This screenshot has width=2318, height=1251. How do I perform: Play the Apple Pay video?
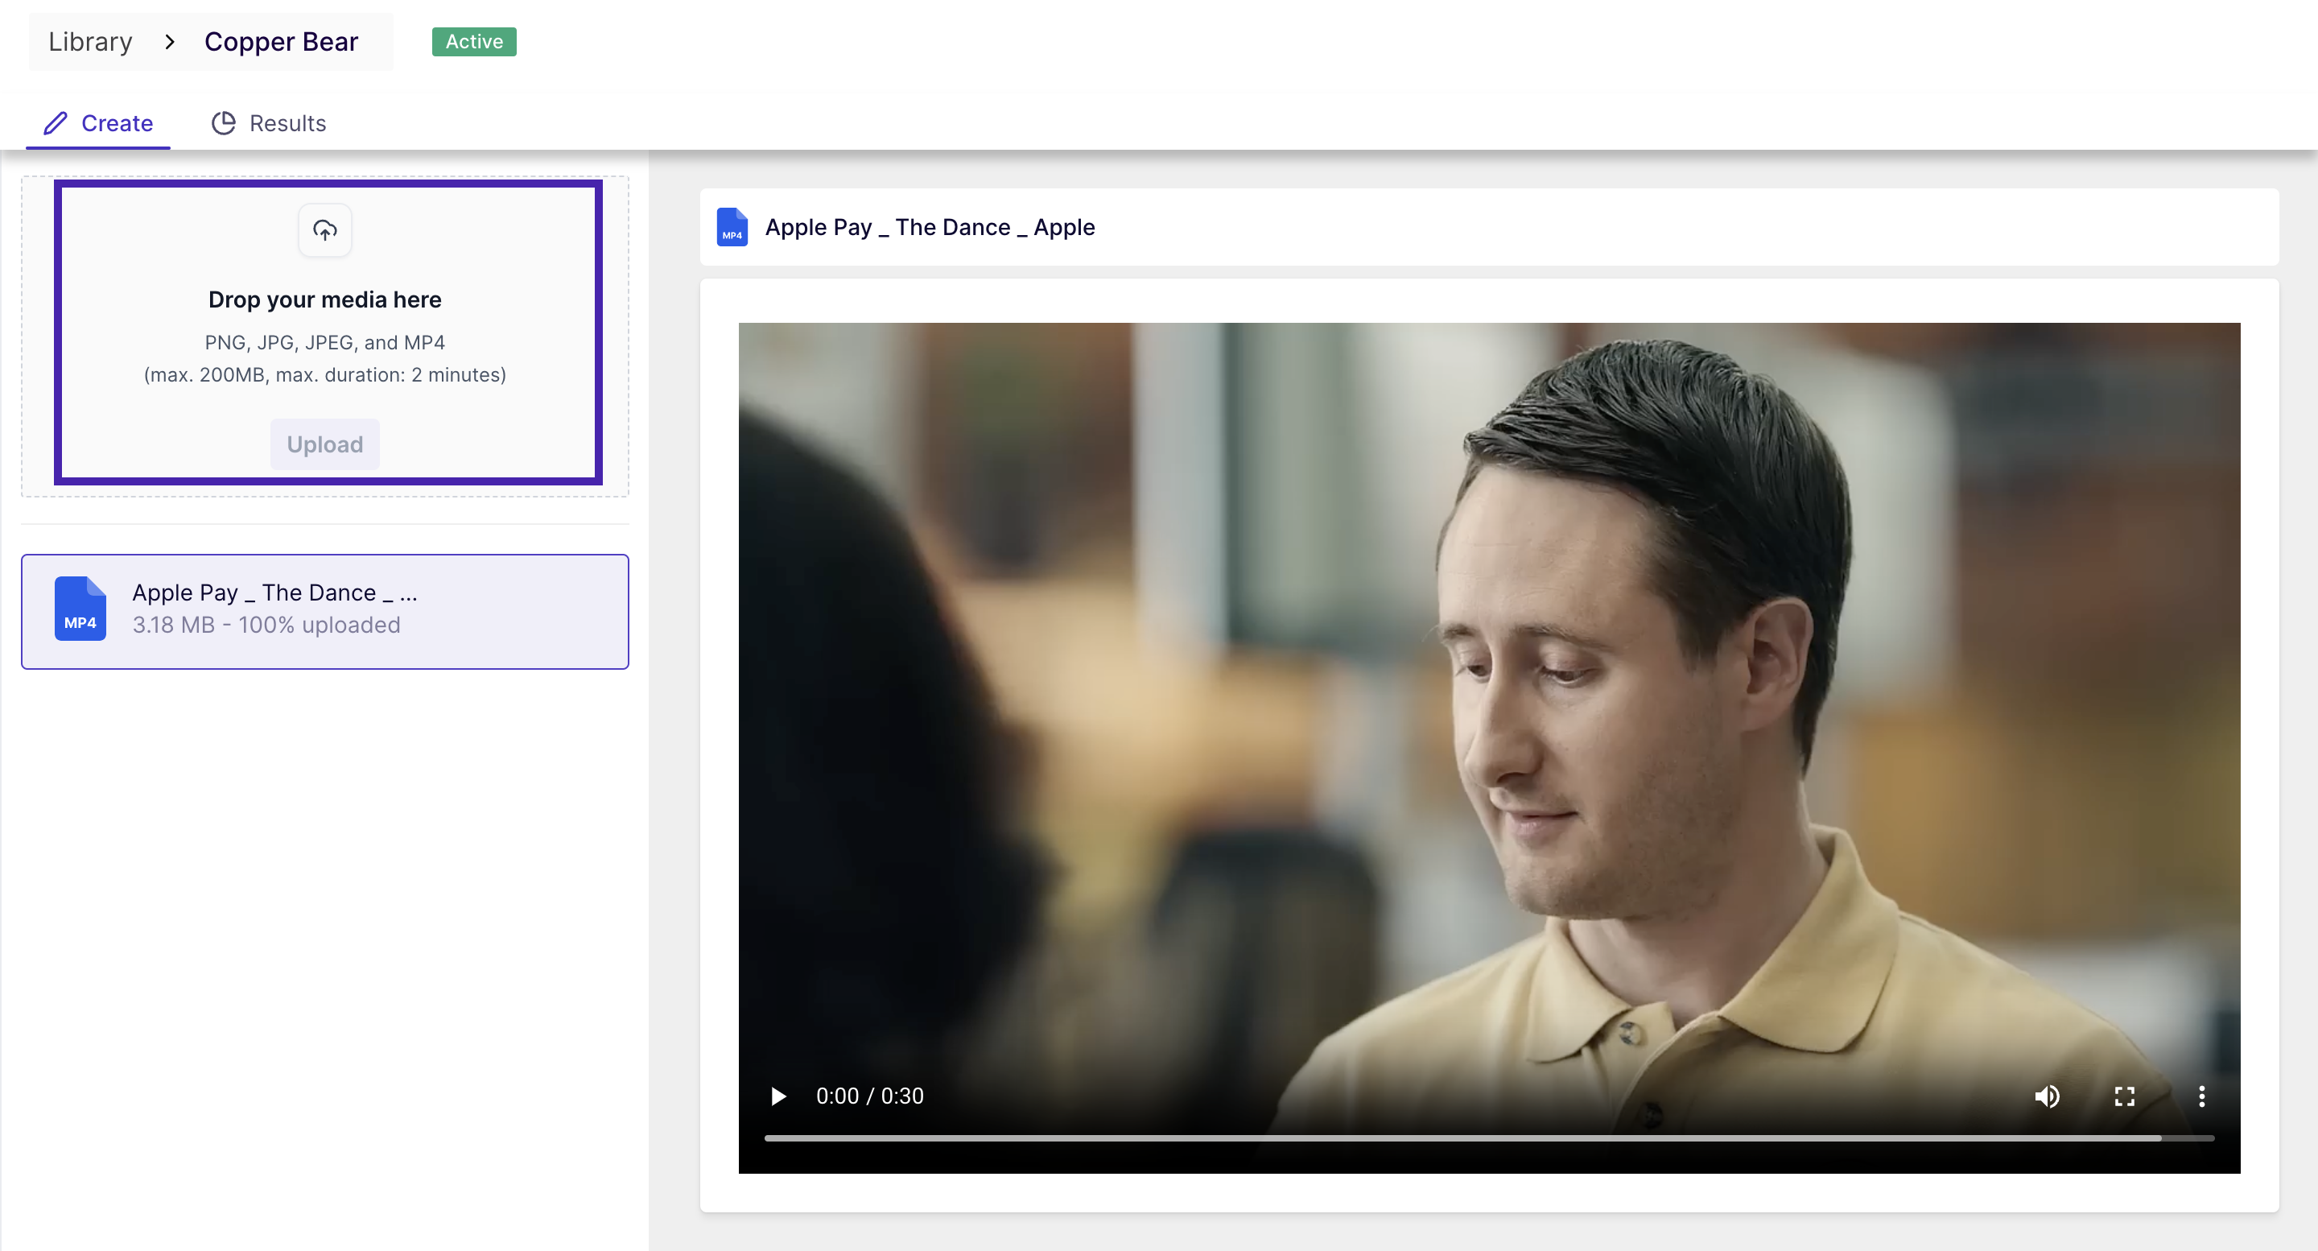click(778, 1096)
